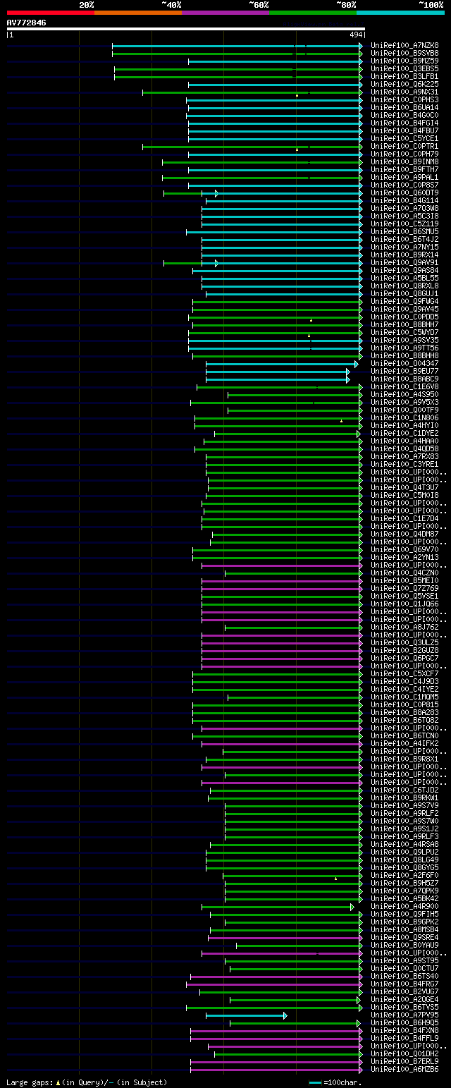Select the UniRef100_A4IFK2 label
Image resolution: width=451 pixels, height=1088 pixels.
tap(405, 743)
